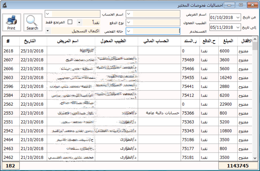Click the اسم المريض table column header
Viewport: 260px width, 171px height.
pos(71,41)
